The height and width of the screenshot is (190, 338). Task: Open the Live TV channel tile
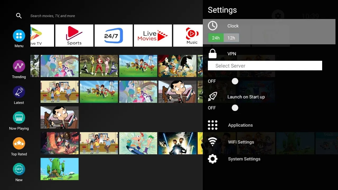(42, 36)
